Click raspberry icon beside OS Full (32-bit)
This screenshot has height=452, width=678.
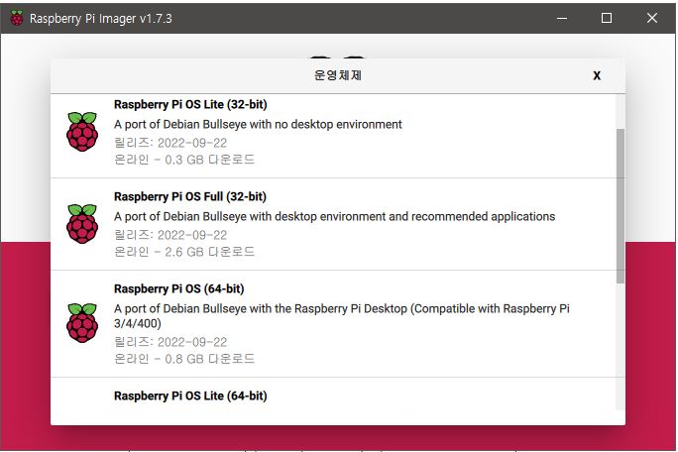pyautogui.click(x=82, y=224)
